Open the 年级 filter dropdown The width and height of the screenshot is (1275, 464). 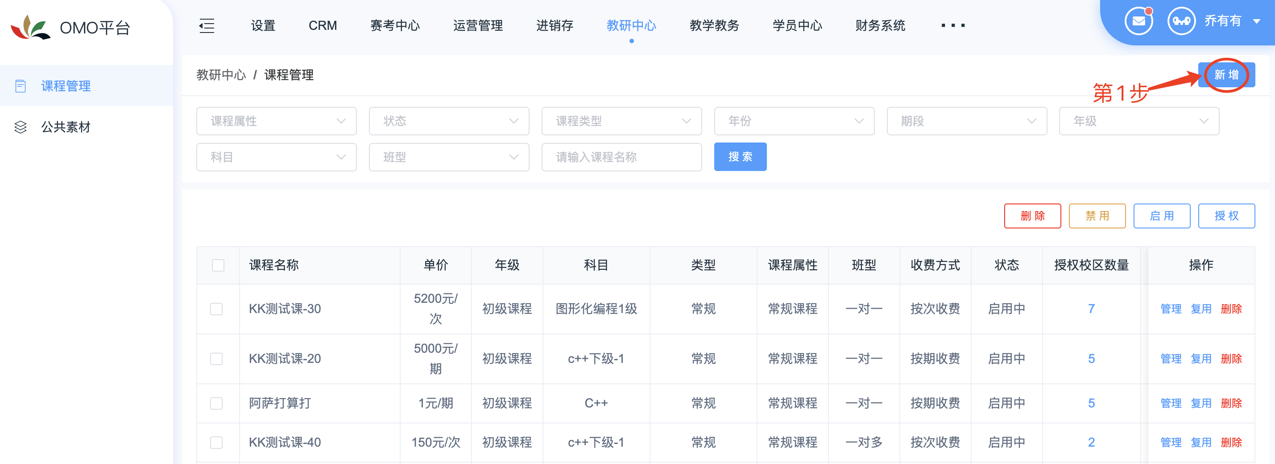(x=1139, y=121)
